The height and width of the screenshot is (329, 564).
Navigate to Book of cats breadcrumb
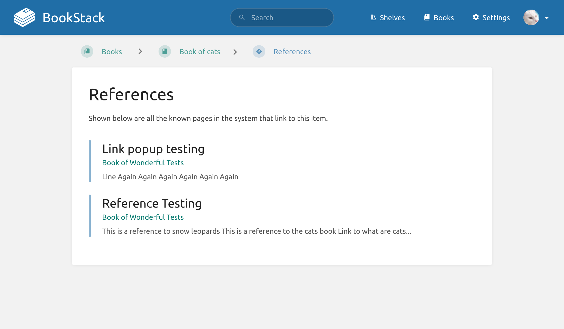pyautogui.click(x=200, y=51)
